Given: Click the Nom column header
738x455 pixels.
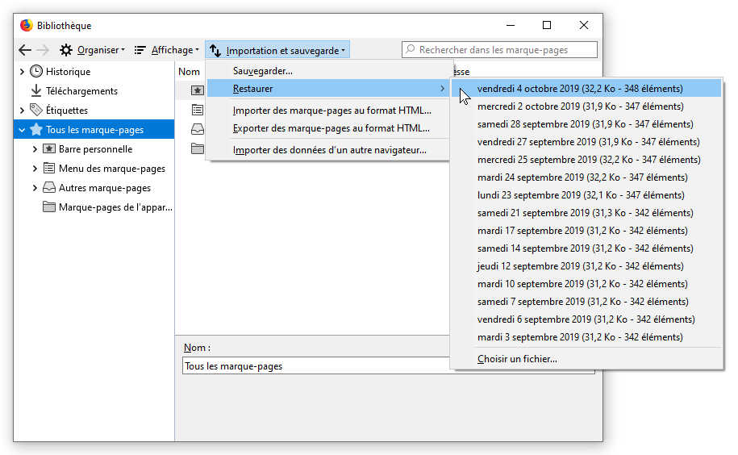Looking at the screenshot, I should pos(190,72).
